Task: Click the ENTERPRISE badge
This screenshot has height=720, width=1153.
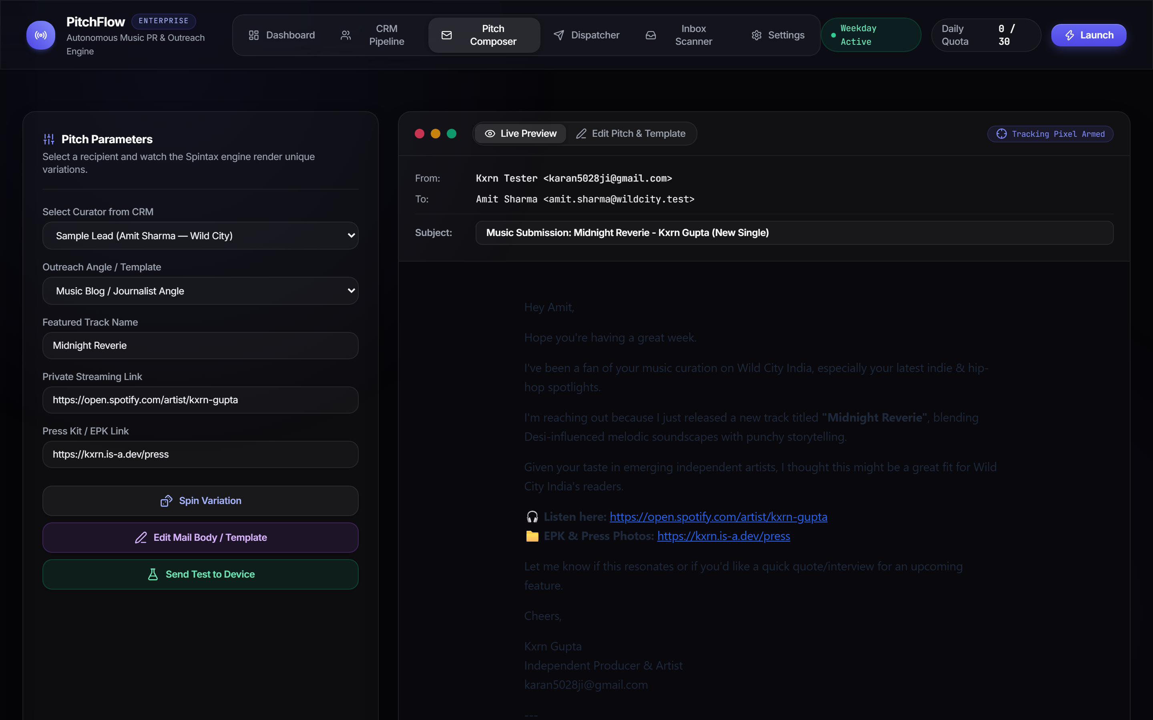Action: point(163,21)
